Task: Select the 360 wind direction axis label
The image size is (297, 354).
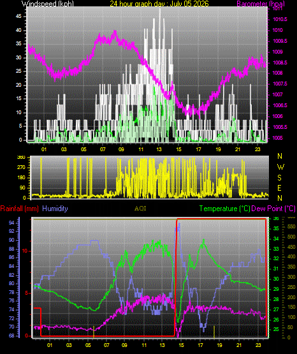Action: tap(21, 158)
